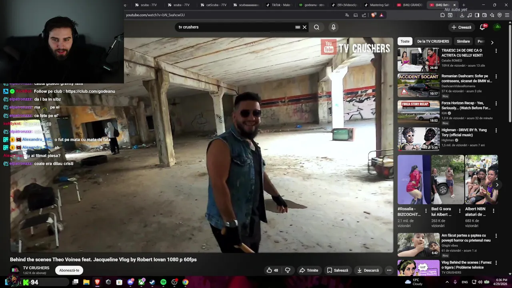The image size is (512, 288).
Task: Clear the search text with the X
Action: [x=304, y=27]
